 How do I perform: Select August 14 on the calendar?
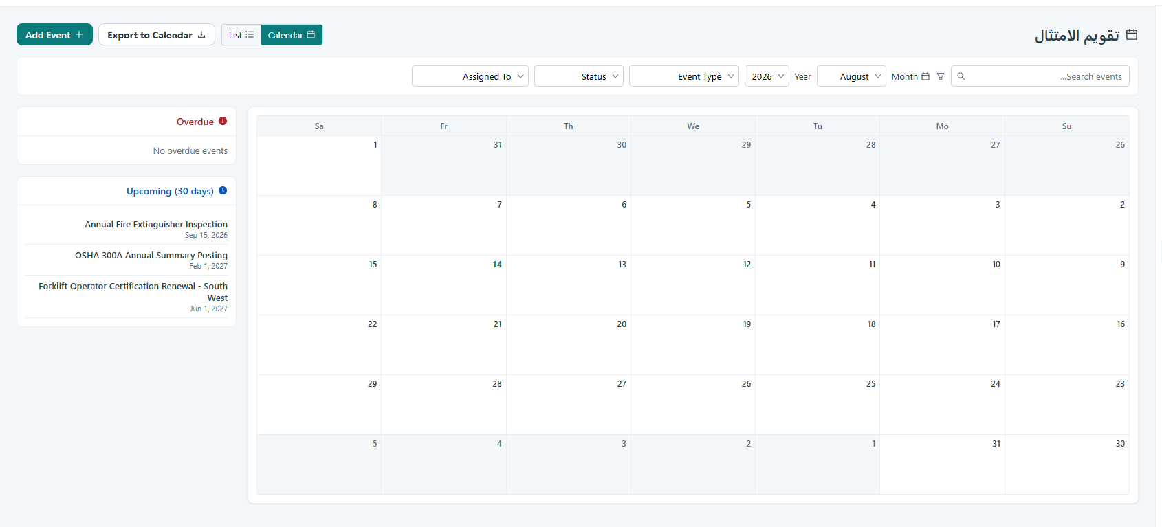[x=444, y=285]
